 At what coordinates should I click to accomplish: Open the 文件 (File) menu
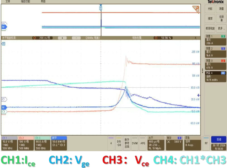8,2
